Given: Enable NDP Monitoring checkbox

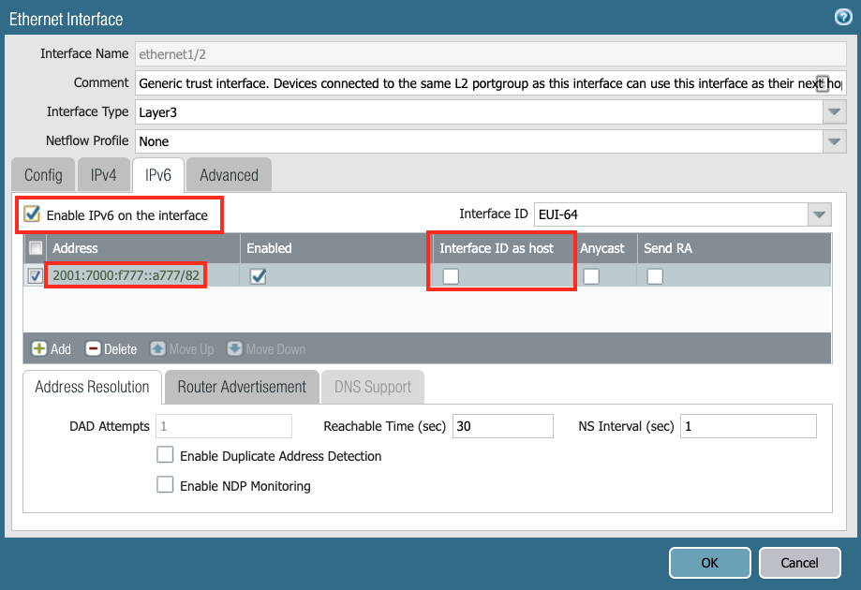Looking at the screenshot, I should pyautogui.click(x=166, y=485).
